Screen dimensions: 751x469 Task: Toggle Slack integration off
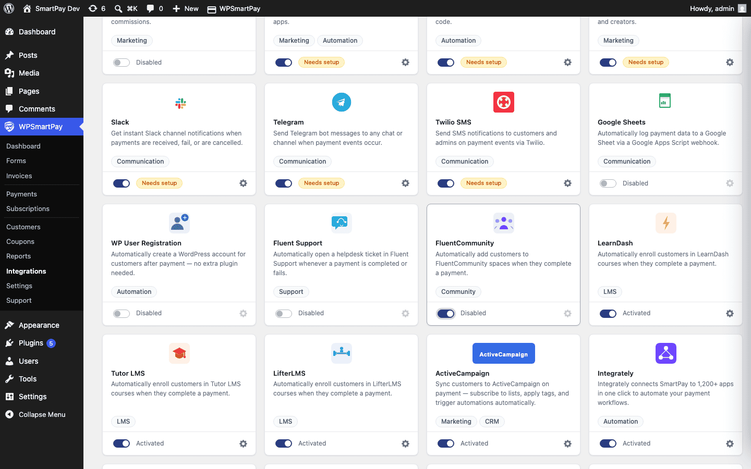click(122, 183)
